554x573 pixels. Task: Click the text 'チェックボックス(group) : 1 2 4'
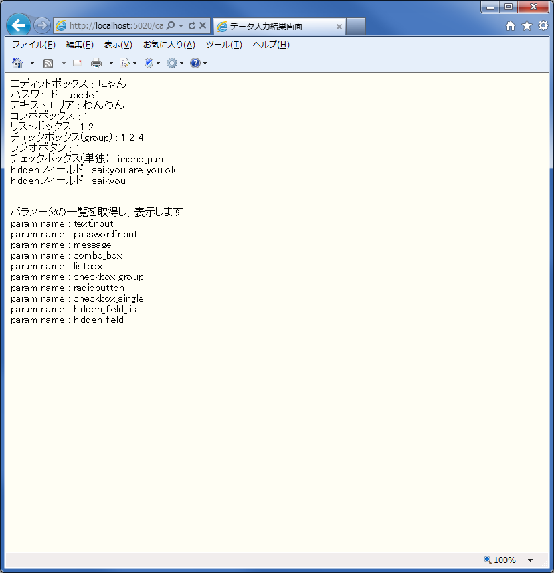tap(77, 138)
